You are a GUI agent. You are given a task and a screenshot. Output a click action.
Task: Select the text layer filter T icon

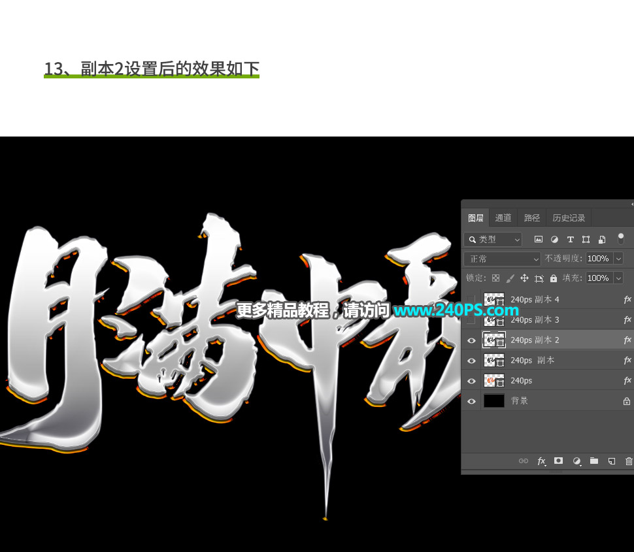[x=571, y=240]
